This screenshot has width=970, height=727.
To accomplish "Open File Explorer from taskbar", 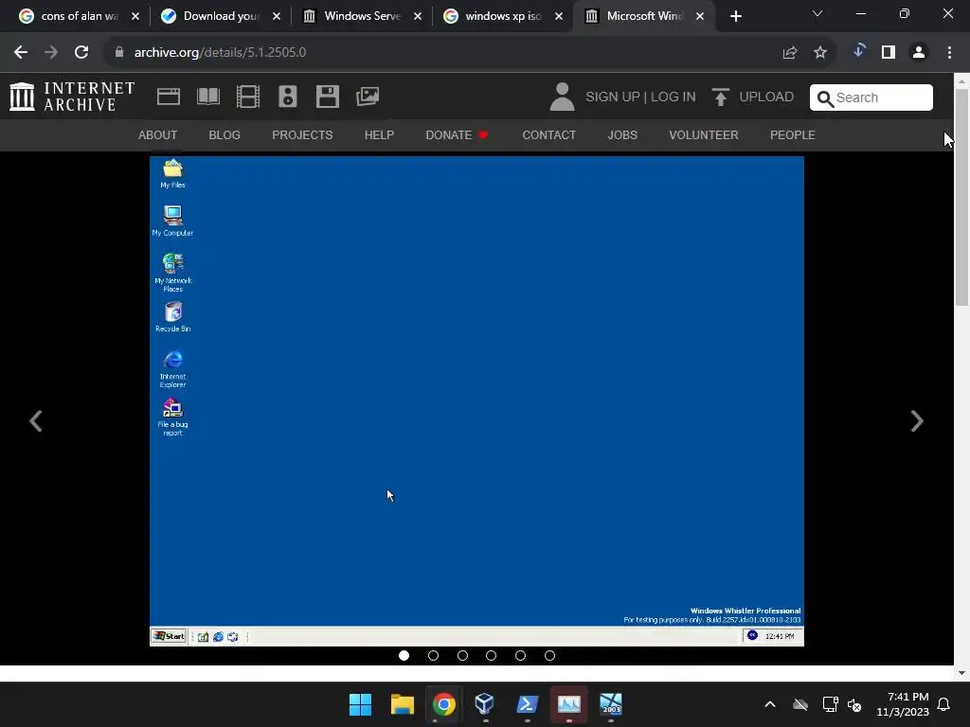I will tap(402, 704).
